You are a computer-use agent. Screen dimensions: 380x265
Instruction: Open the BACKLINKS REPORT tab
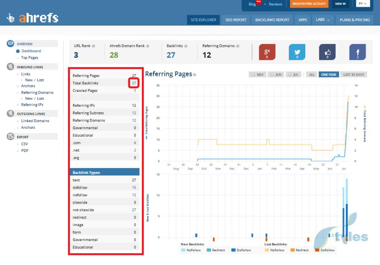[x=272, y=20]
